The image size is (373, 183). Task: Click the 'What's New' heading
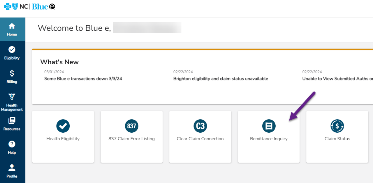coord(59,62)
